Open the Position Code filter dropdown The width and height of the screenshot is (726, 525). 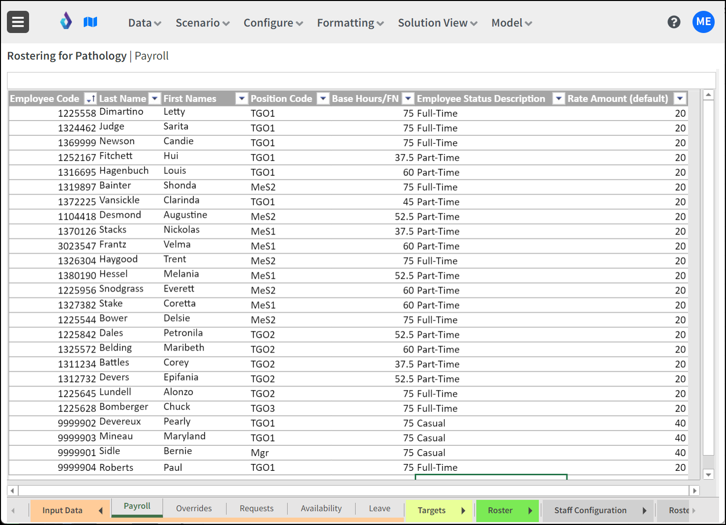[x=323, y=98]
